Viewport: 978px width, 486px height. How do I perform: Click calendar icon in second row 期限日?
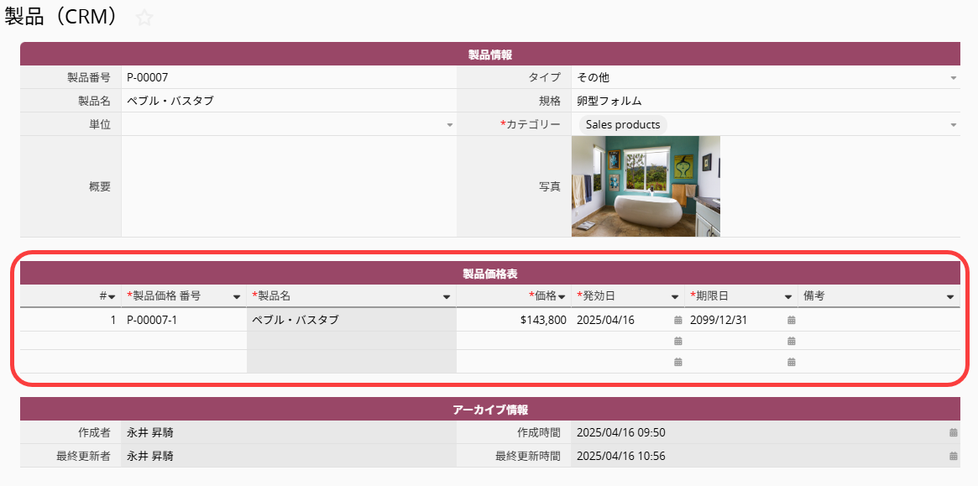(791, 341)
